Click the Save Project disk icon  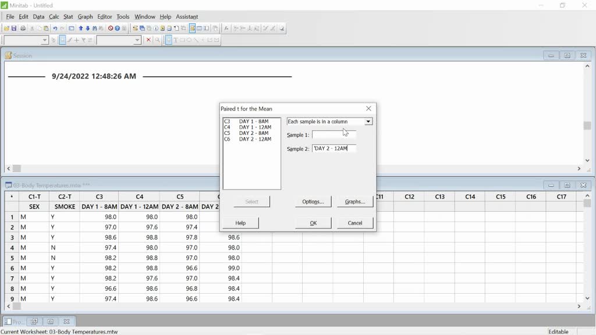coord(14,28)
